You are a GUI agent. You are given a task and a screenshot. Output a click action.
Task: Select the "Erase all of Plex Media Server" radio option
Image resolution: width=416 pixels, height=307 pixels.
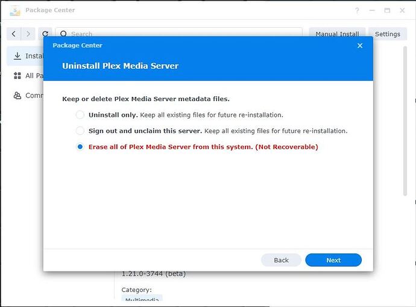pos(80,147)
